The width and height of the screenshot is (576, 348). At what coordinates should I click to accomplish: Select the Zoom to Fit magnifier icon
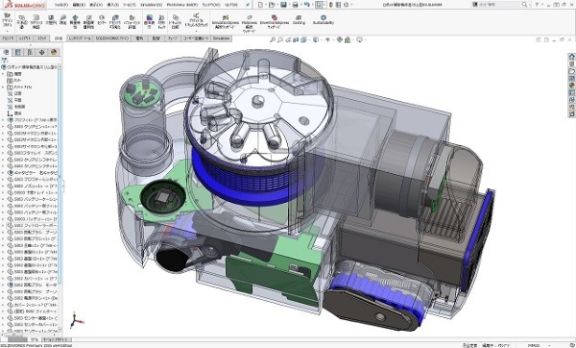(x=273, y=39)
